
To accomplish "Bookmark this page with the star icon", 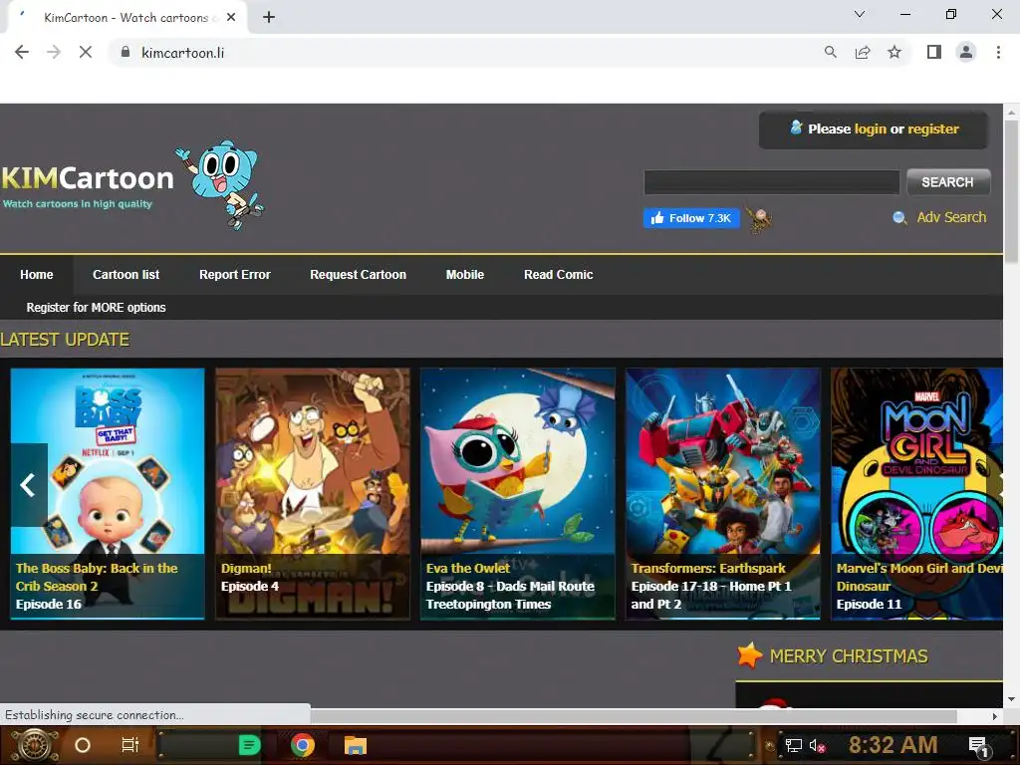I will coord(894,52).
